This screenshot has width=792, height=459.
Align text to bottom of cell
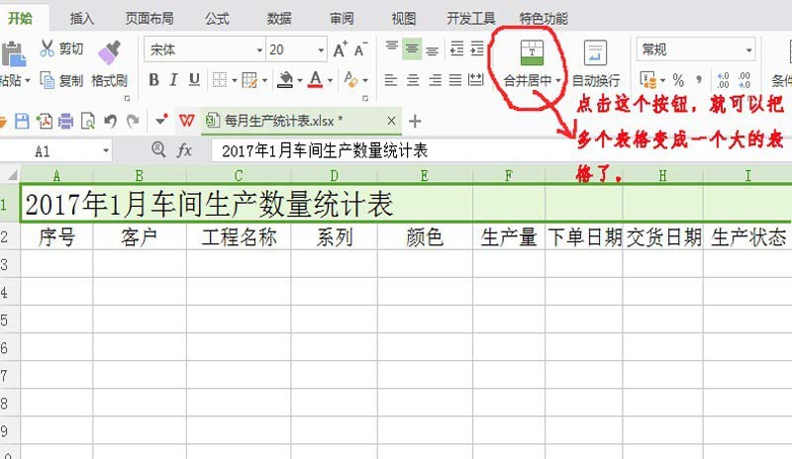pos(432,51)
